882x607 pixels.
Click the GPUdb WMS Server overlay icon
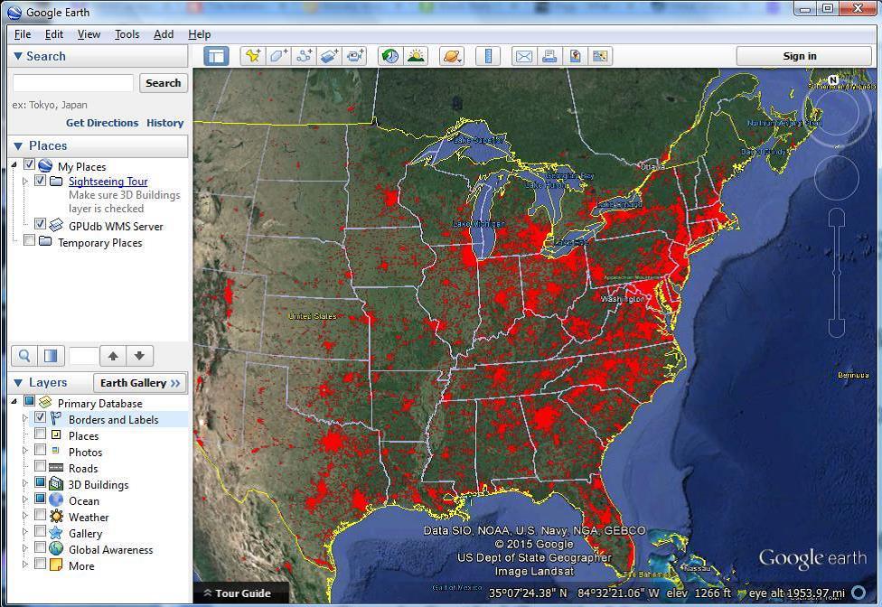[x=56, y=226]
